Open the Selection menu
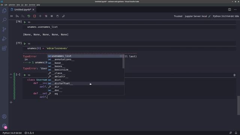The height and width of the screenshot is (135, 240). [x=12, y=5]
